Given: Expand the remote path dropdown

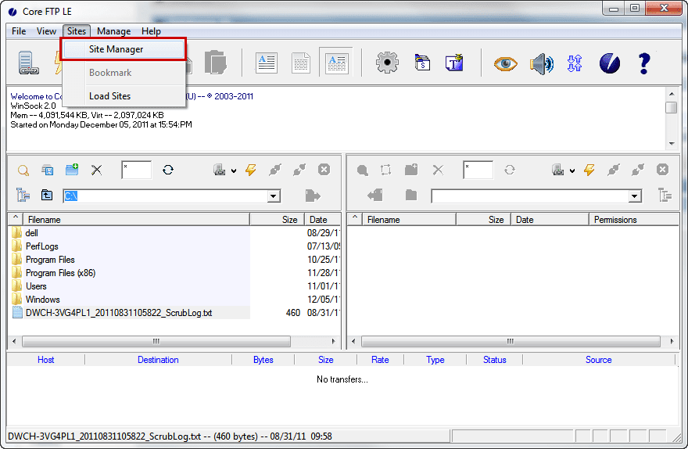Looking at the screenshot, I should (x=635, y=196).
